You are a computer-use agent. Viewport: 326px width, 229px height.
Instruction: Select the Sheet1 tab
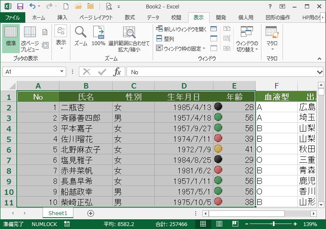tap(58, 213)
